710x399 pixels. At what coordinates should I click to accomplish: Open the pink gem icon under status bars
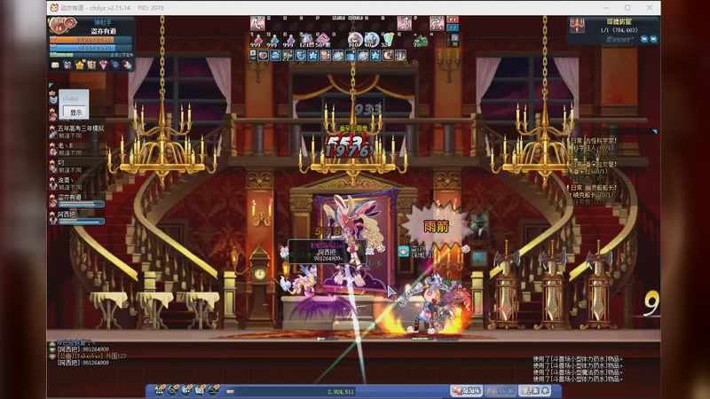(103, 65)
